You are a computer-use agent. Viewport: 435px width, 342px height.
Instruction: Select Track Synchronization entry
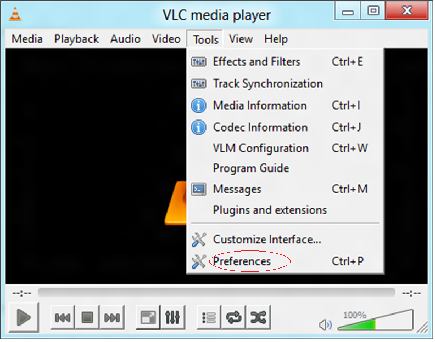(285, 83)
